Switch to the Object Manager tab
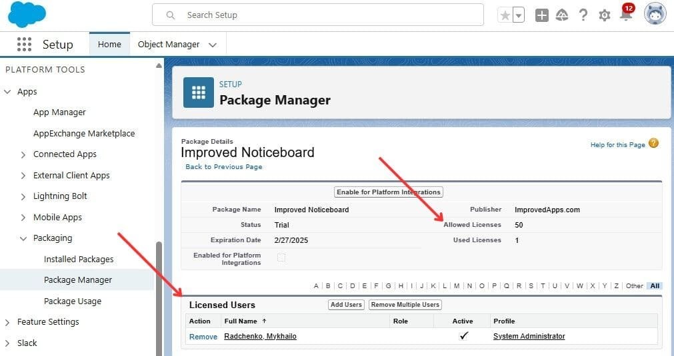The image size is (674, 356). coord(169,44)
